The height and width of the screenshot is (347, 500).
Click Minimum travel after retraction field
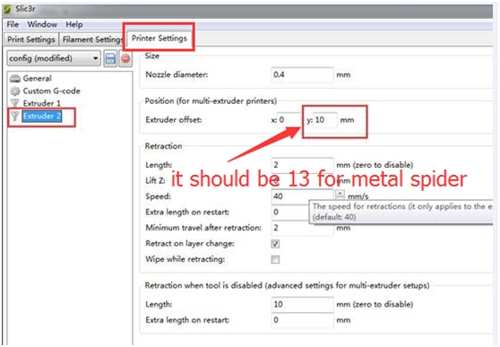(302, 228)
